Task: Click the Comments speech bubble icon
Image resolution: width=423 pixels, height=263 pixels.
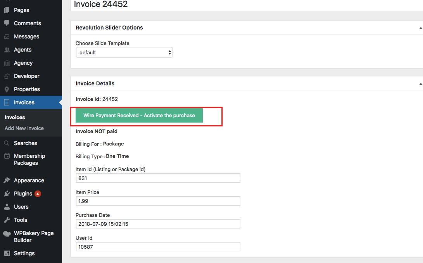Action: coord(7,23)
